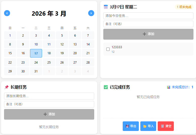Choose calendar date 18
This screenshot has height=135, width=196.
pyautogui.click(x=49, y=53)
